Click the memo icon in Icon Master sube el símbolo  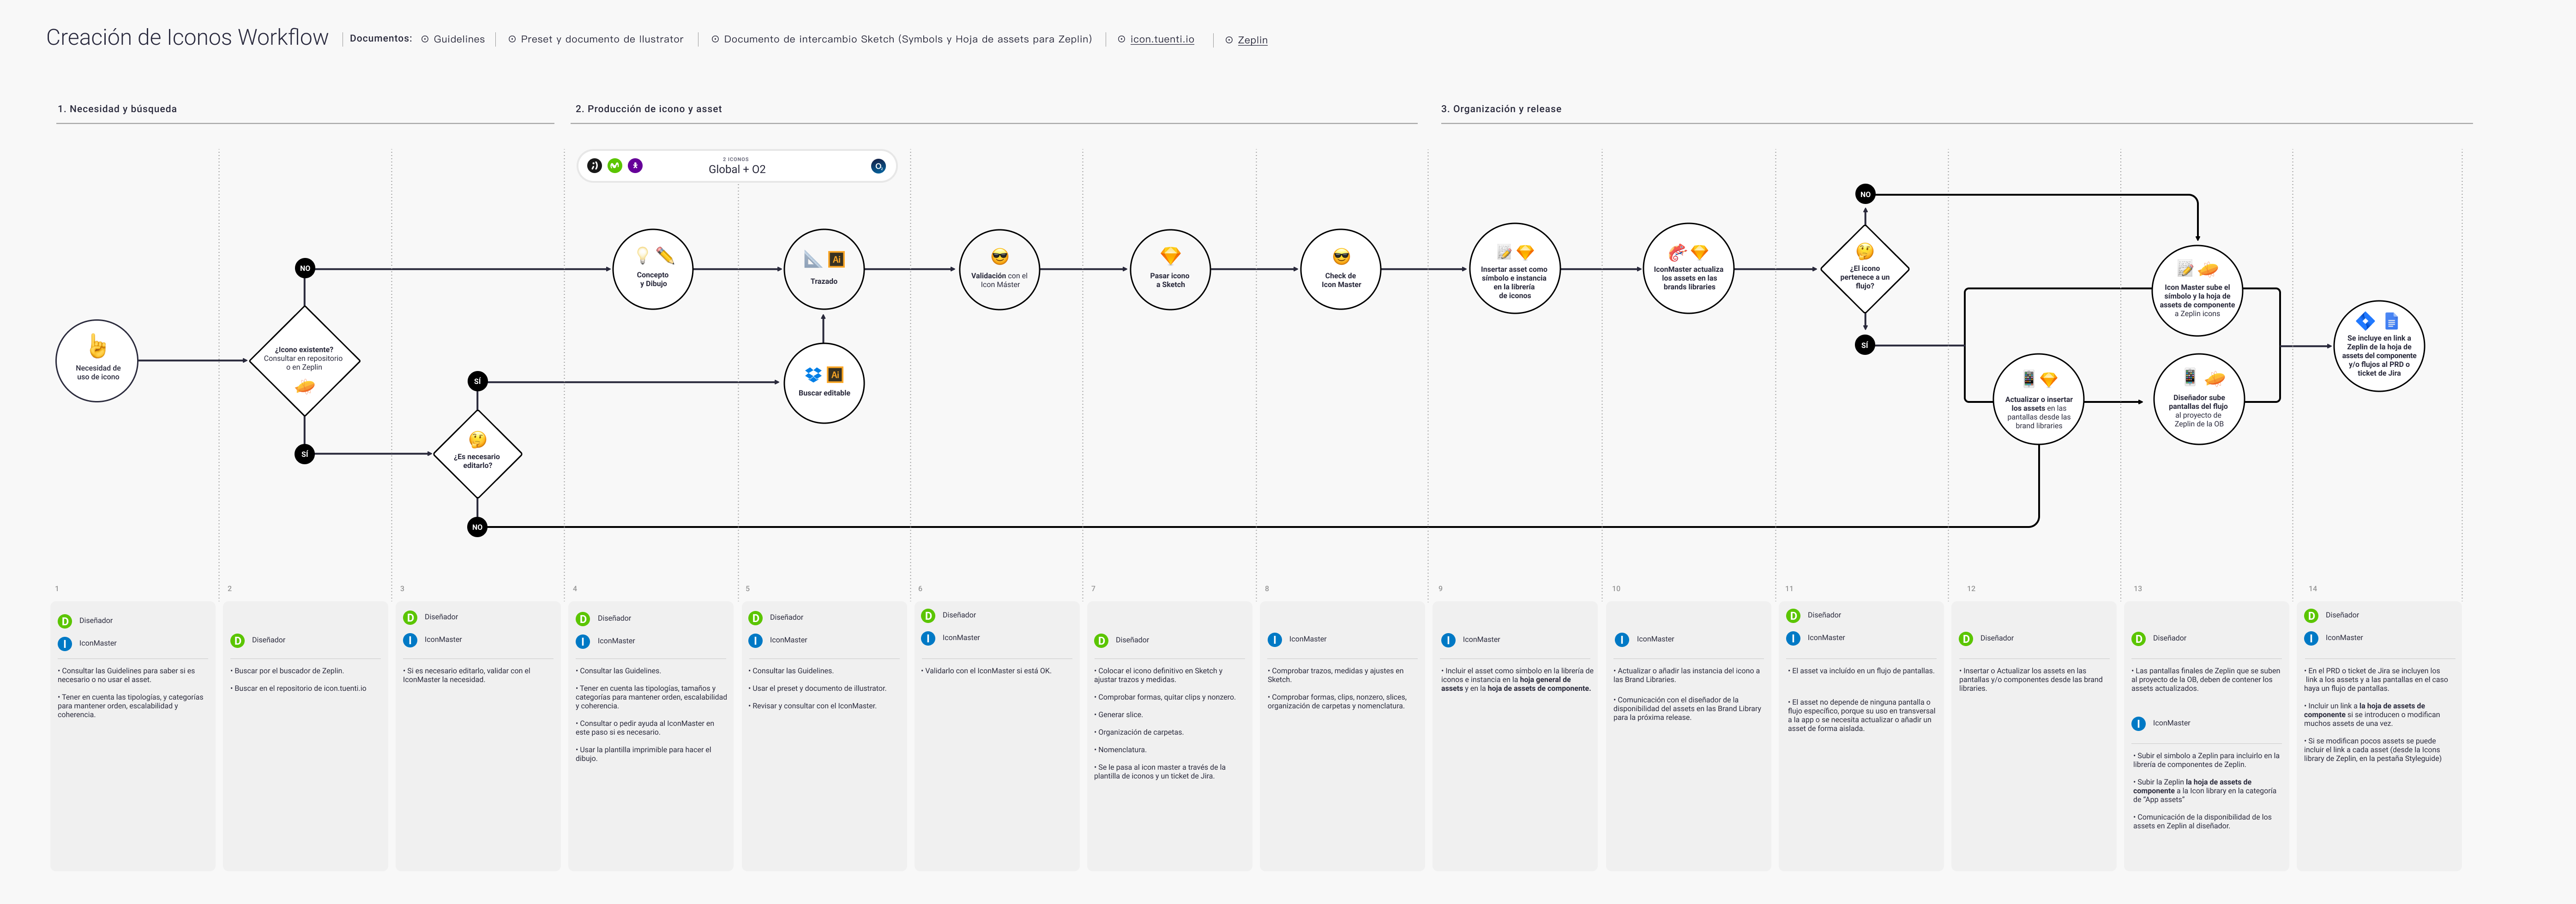pyautogui.click(x=2185, y=269)
